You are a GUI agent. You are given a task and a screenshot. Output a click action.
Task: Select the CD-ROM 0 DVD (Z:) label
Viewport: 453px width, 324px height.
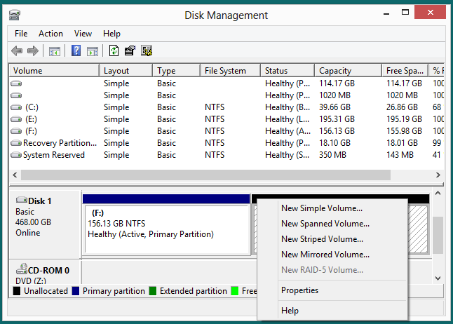pos(45,272)
